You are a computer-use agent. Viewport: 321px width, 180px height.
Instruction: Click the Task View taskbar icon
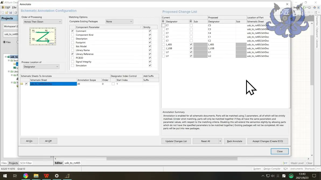pos(15,176)
